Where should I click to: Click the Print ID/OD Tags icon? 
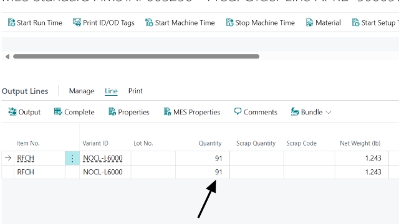77,22
